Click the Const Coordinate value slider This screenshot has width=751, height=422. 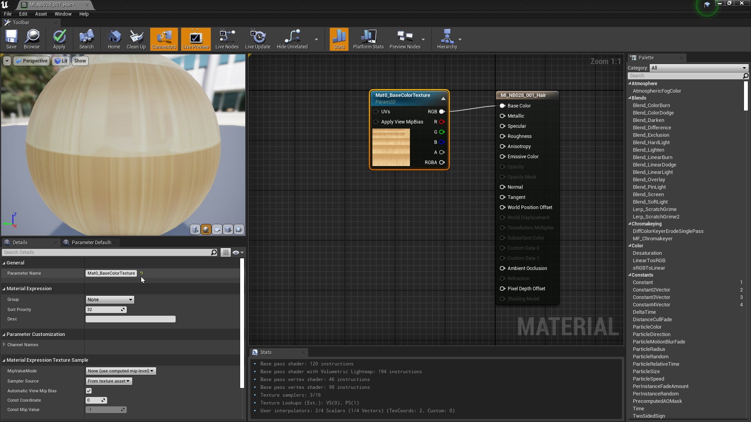coord(96,400)
